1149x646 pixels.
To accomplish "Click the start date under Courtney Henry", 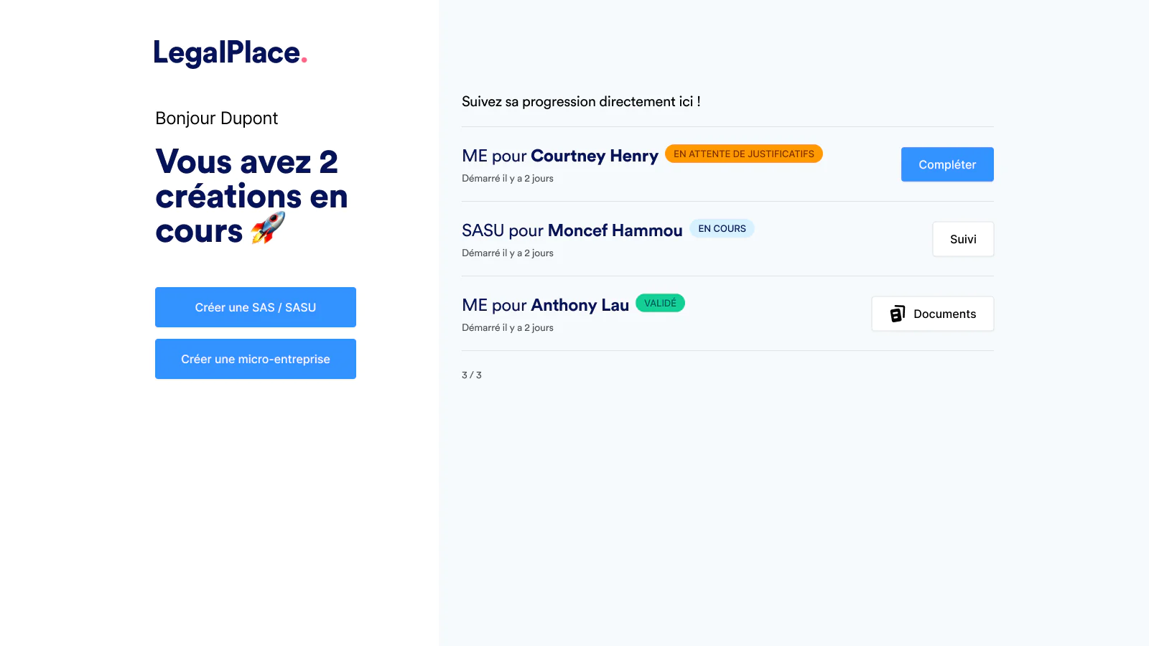I will click(507, 179).
